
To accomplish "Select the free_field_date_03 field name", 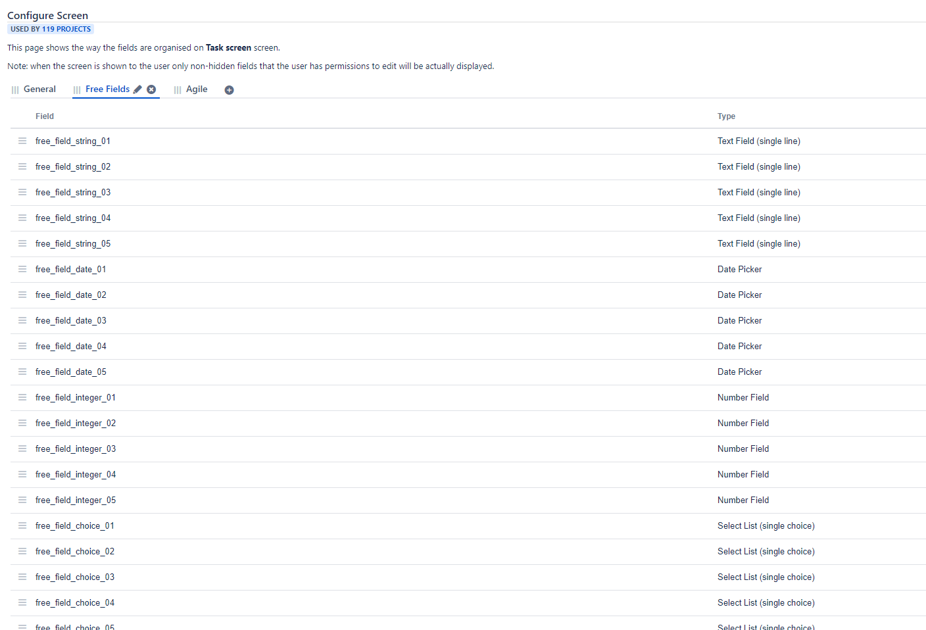I will pos(71,321).
